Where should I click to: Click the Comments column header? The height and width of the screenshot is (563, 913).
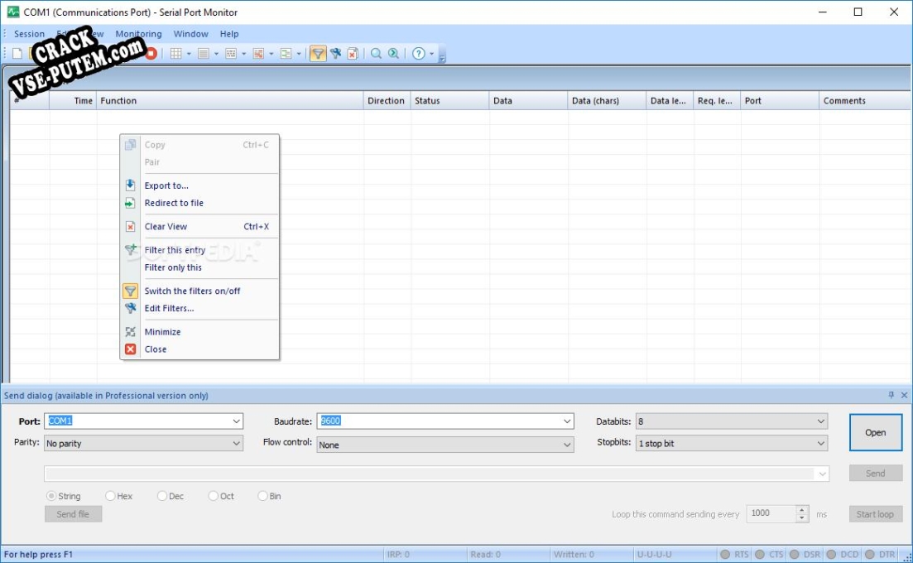865,101
